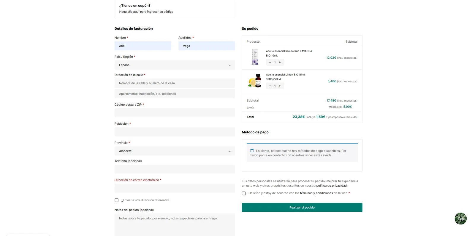Click the Total amount '23,38€'

(299, 117)
